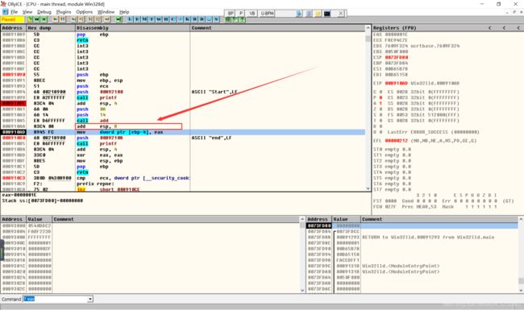Click the Trace Over toolbar icon
This screenshot has width=524, height=310.
tap(98, 19)
